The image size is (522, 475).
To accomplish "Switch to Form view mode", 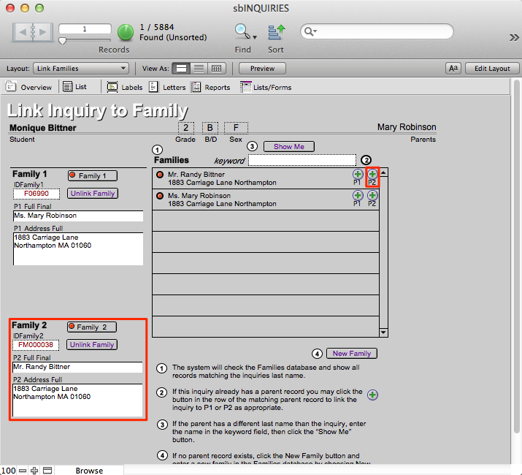I will point(182,69).
